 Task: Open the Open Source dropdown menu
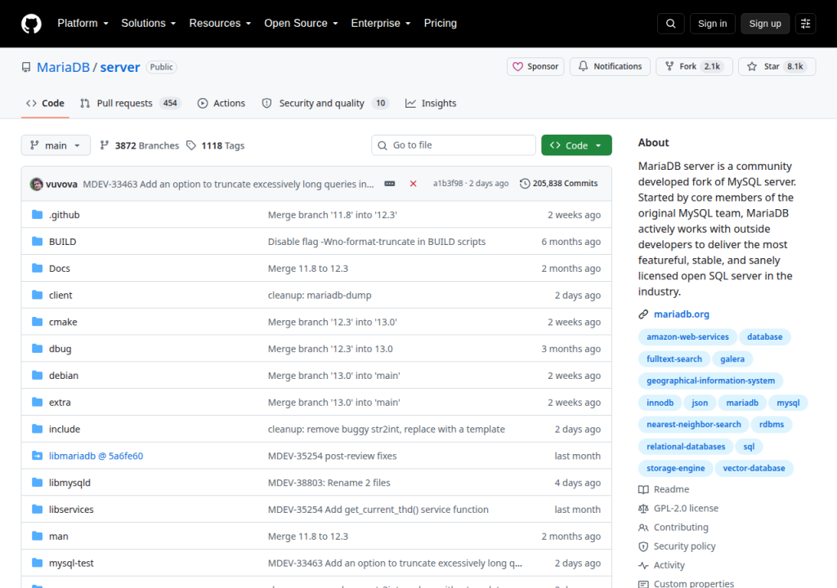[x=301, y=24]
